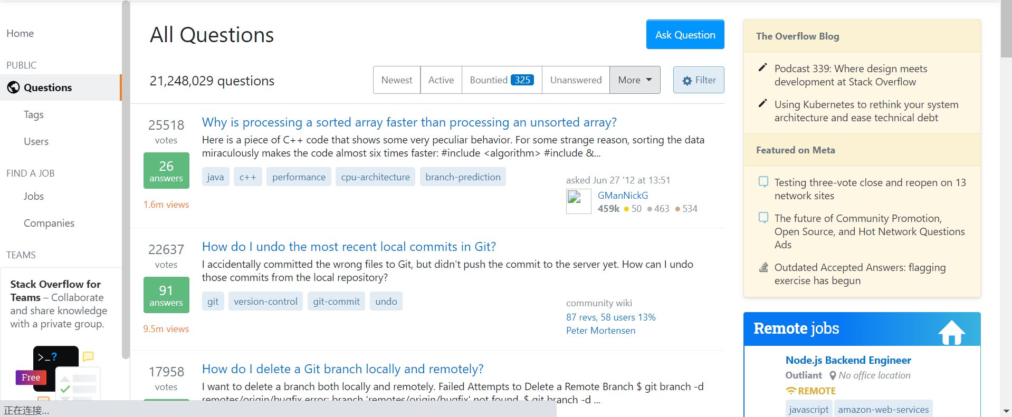Click the speech bubble icon beside Community Promotion post
Image resolution: width=1012 pixels, height=417 pixels.
point(763,218)
